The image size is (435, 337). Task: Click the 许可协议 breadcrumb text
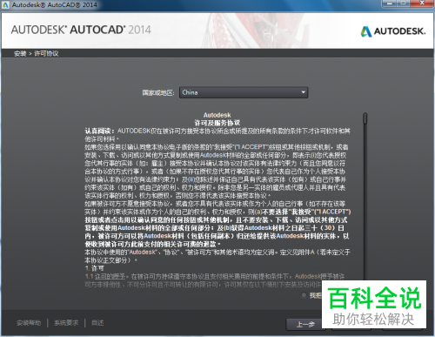(46, 53)
